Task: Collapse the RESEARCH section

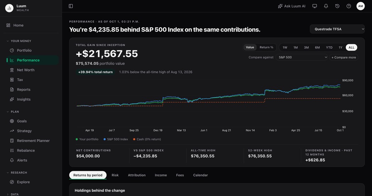Action: tap(17, 173)
